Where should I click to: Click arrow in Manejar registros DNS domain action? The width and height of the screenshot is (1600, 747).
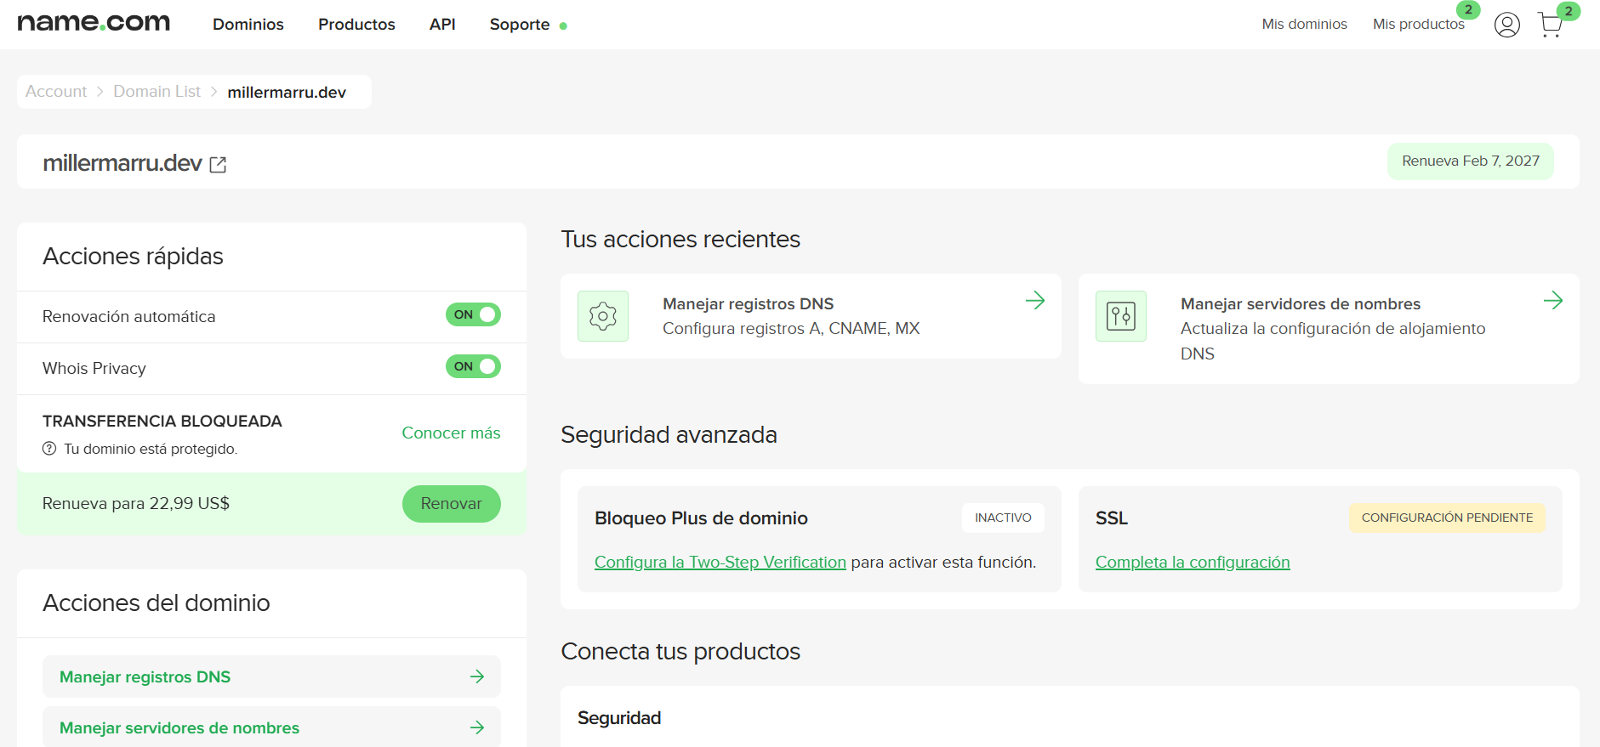(477, 676)
